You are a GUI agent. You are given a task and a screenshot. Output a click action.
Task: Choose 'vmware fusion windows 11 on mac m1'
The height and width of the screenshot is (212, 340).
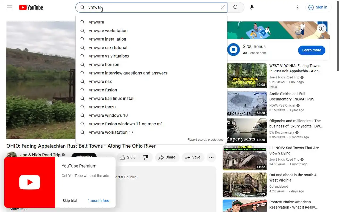click(151, 124)
